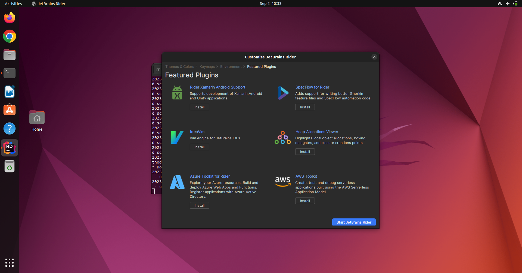
Task: Click the Rider Xamarin Android plugin icon
Action: [x=177, y=93]
